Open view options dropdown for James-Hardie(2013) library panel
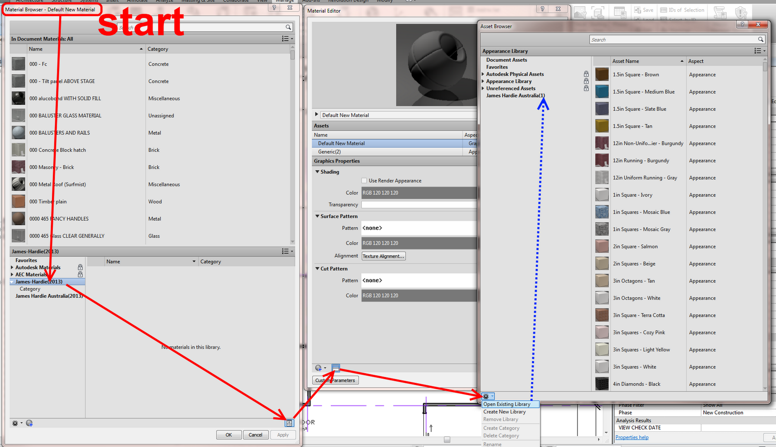The height and width of the screenshot is (447, 776). tap(287, 251)
